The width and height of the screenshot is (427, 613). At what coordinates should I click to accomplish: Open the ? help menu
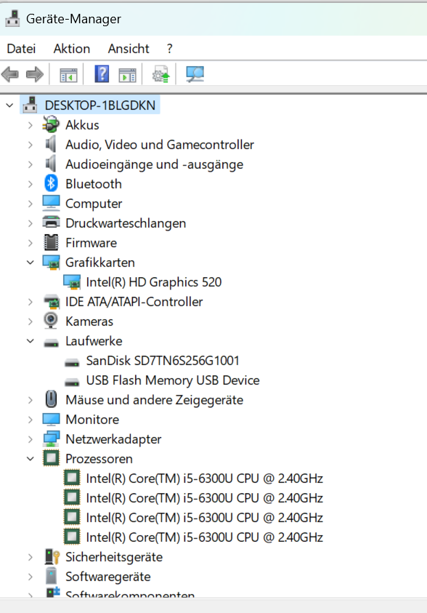tap(169, 49)
